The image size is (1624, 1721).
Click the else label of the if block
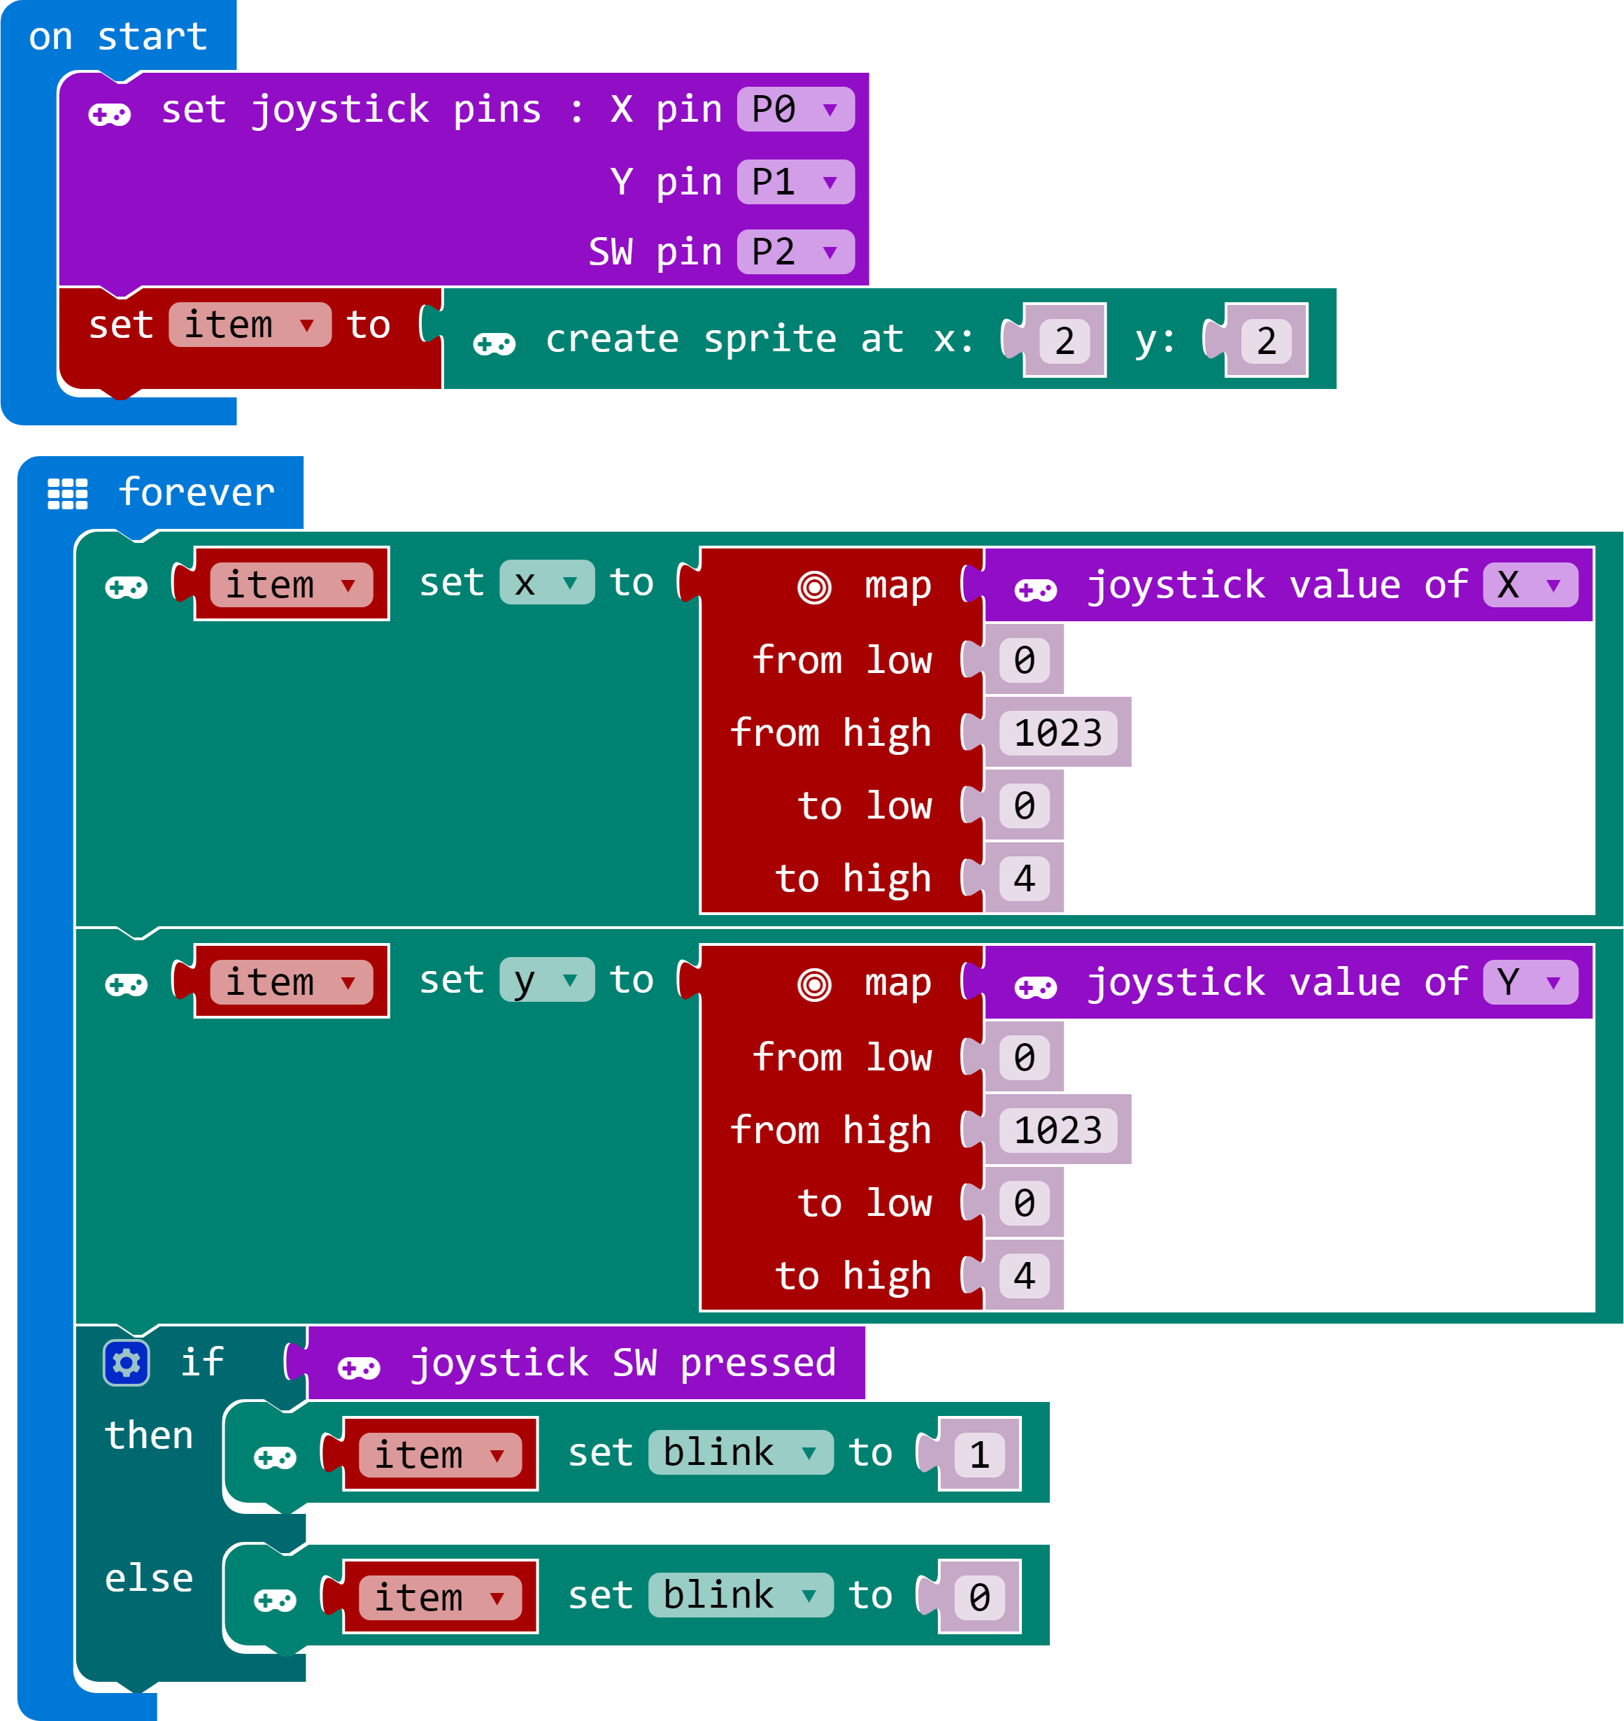(149, 1578)
